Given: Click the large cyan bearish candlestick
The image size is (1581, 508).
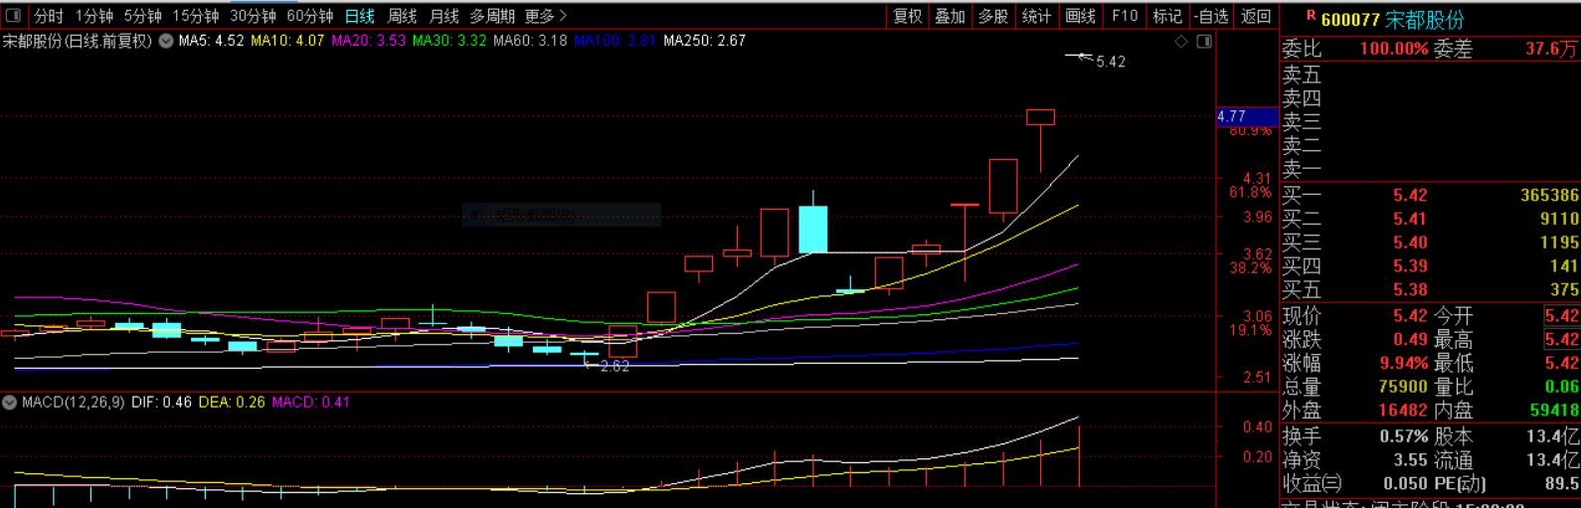Looking at the screenshot, I should (813, 229).
